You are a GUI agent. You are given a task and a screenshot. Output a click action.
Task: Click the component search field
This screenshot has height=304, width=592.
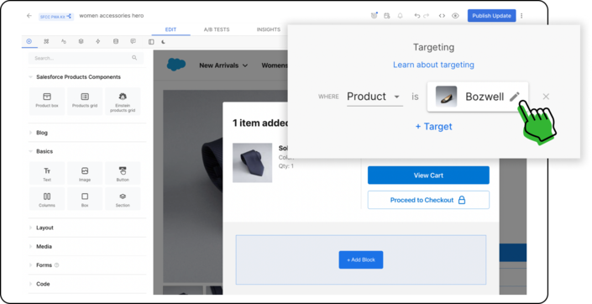(86, 58)
